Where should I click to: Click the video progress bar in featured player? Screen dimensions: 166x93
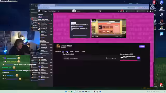(108, 35)
